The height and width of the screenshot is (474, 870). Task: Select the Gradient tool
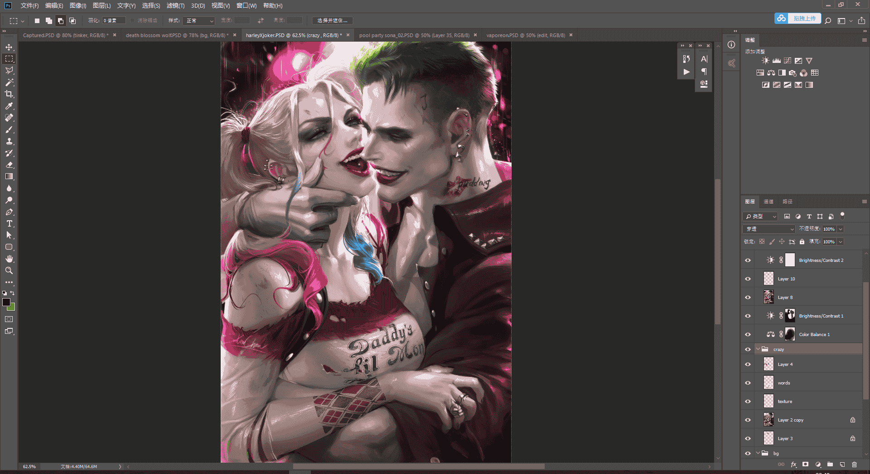9,176
